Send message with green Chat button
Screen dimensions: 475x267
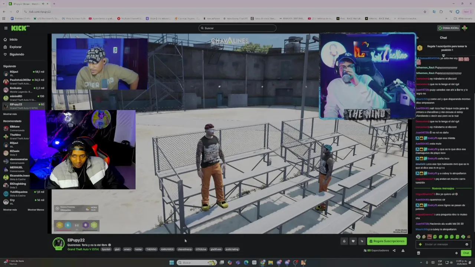[466, 253]
